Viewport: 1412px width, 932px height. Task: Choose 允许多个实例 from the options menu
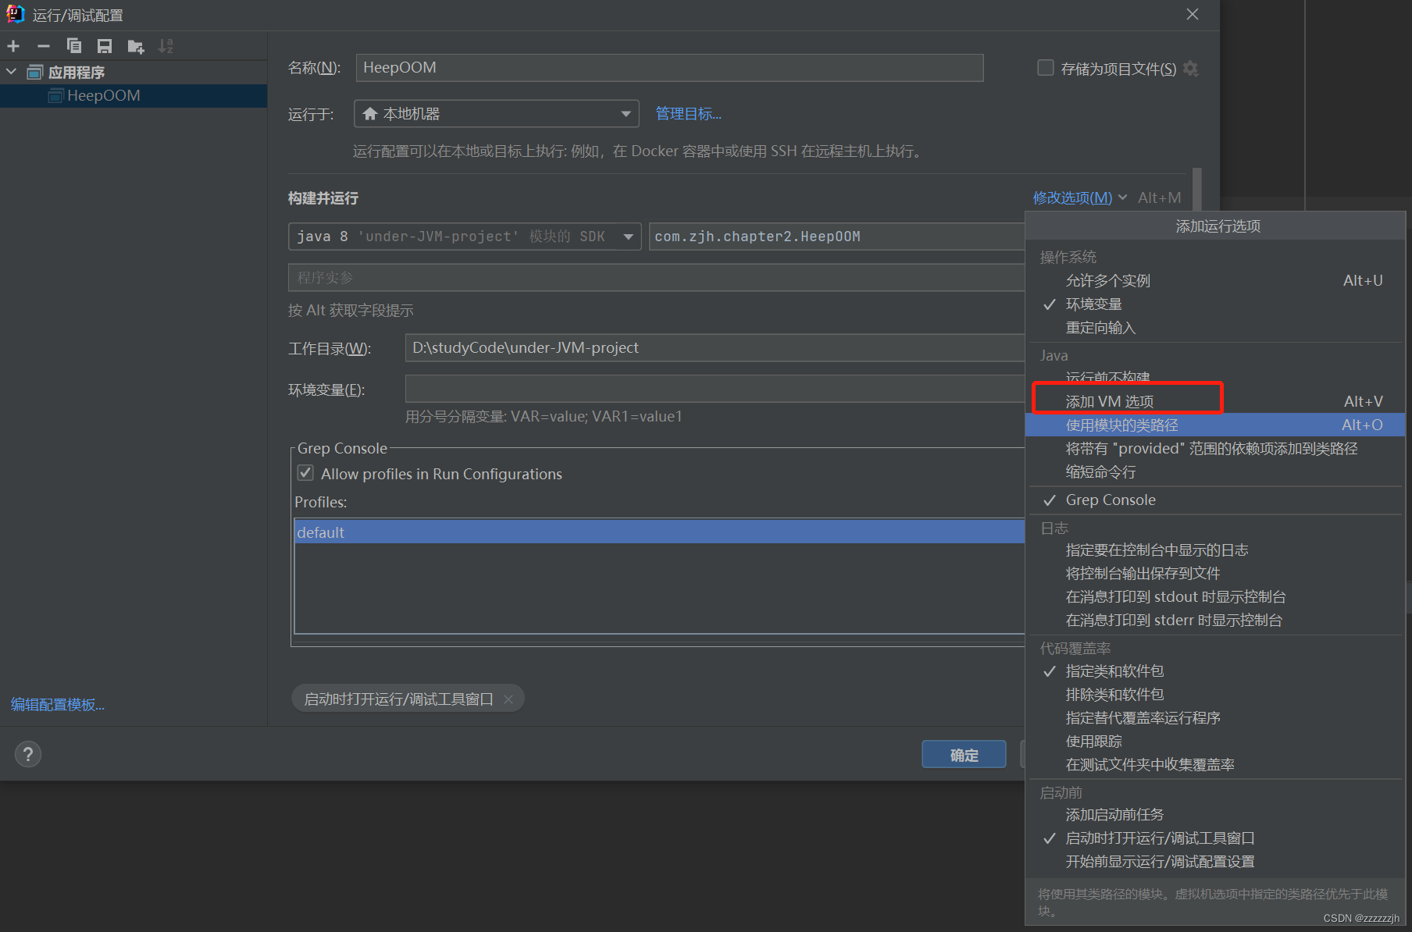click(1215, 280)
